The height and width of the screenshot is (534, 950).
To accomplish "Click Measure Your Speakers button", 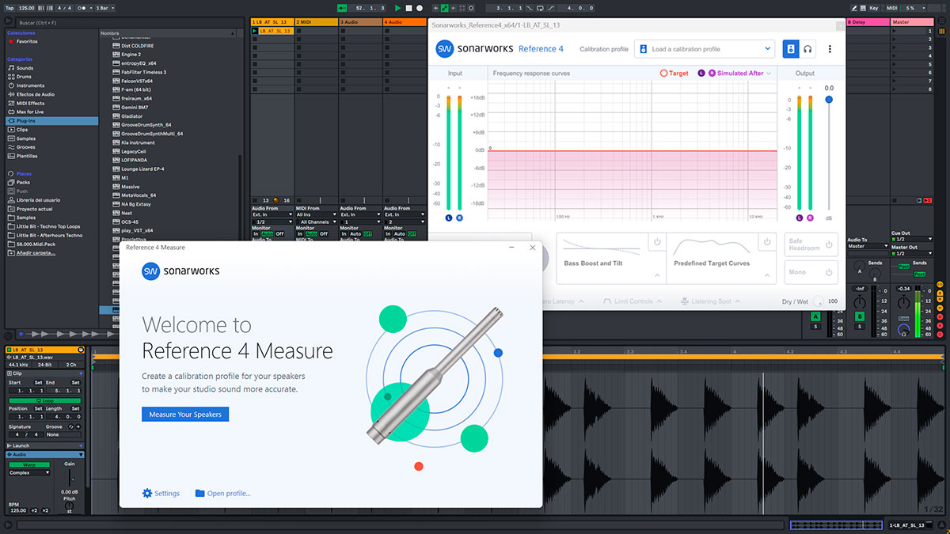I will tap(185, 415).
